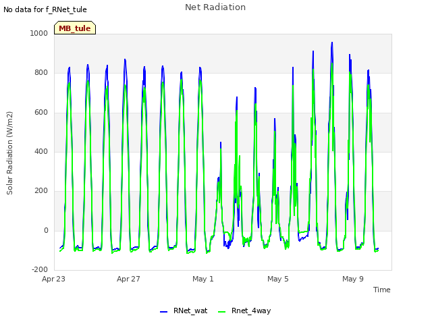Click the May 1 x-axis tick label
The image size is (432, 324).
[x=203, y=279]
